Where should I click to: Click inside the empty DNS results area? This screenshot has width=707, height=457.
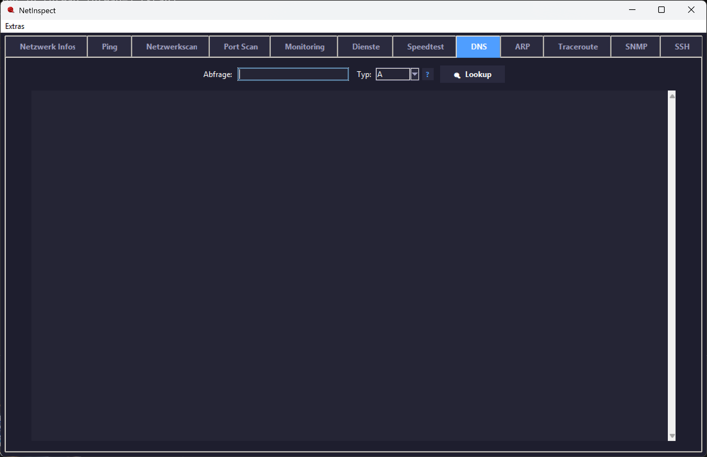pos(350,265)
